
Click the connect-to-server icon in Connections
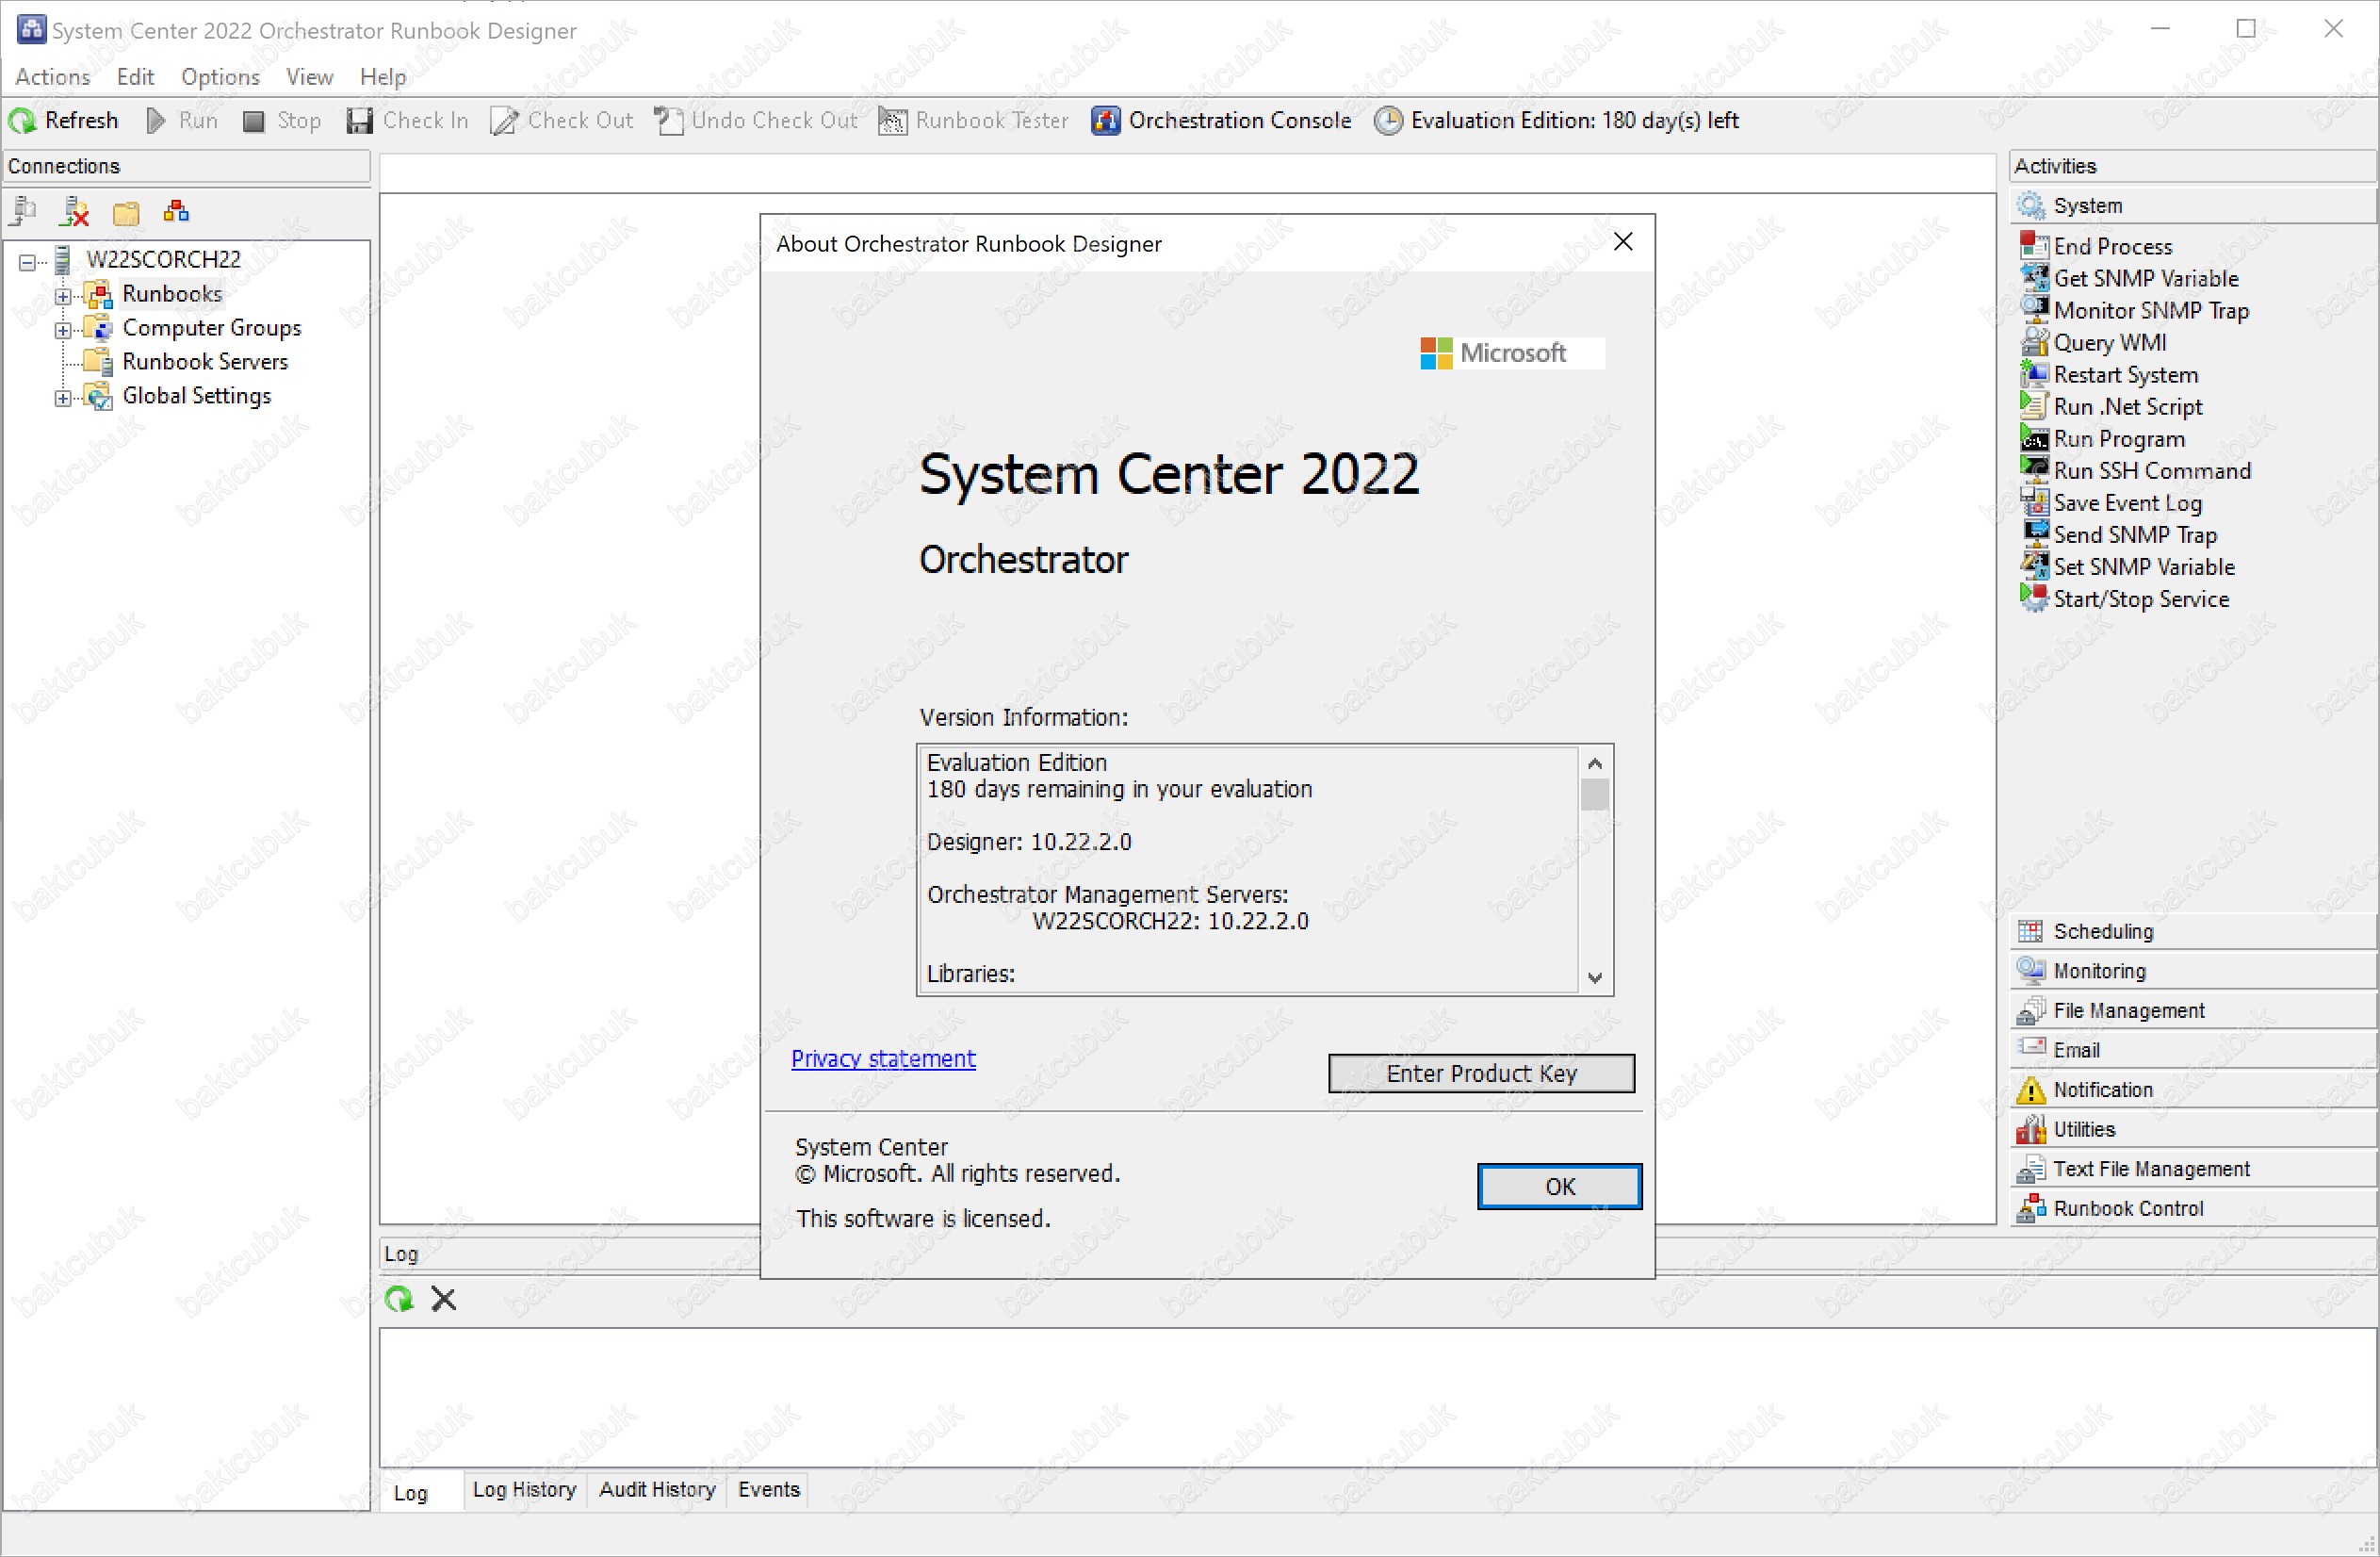point(23,212)
